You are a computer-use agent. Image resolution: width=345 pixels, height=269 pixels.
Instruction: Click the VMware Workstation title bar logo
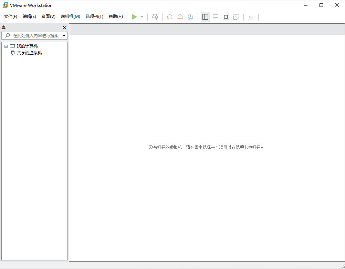point(5,5)
